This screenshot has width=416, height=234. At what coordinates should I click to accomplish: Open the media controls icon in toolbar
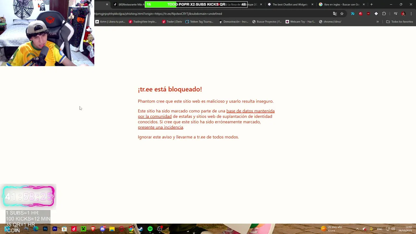coord(396,14)
